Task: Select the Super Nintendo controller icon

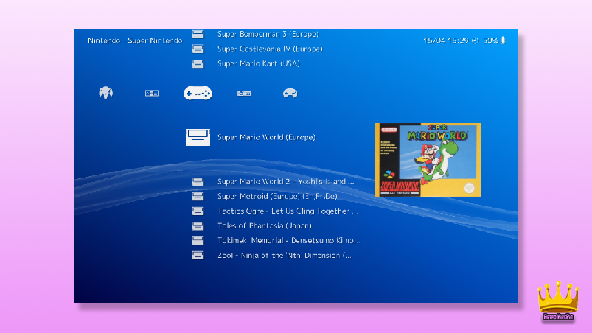Action: [x=198, y=93]
